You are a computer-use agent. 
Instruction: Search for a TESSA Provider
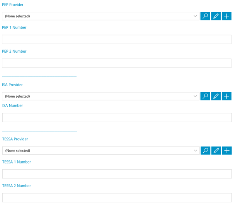point(206,150)
